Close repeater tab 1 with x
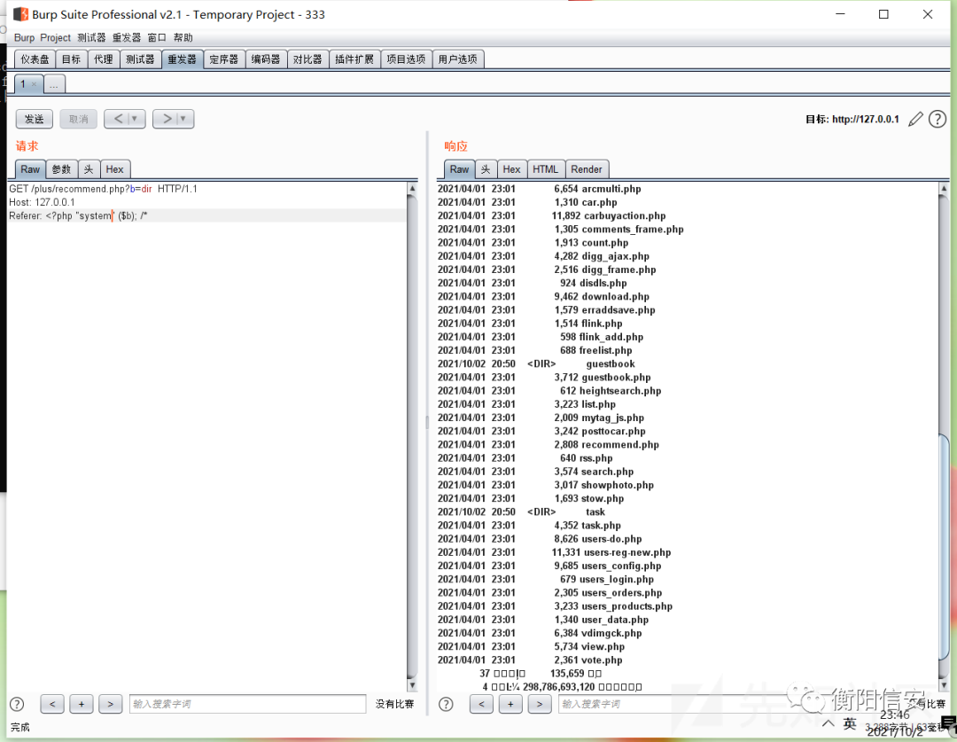 [35, 84]
